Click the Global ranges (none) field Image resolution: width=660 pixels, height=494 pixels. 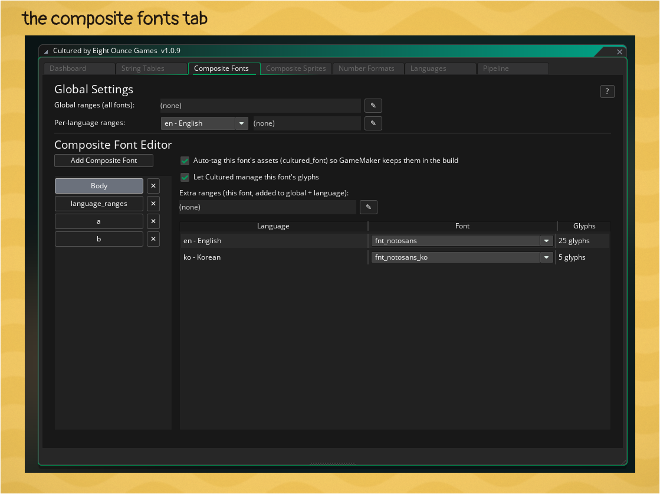pyautogui.click(x=260, y=106)
